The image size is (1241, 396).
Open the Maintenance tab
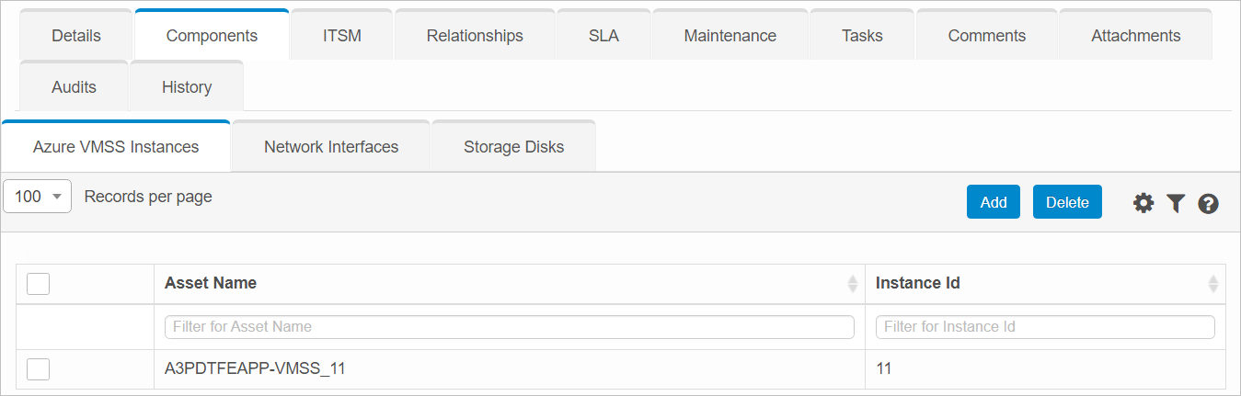[730, 36]
